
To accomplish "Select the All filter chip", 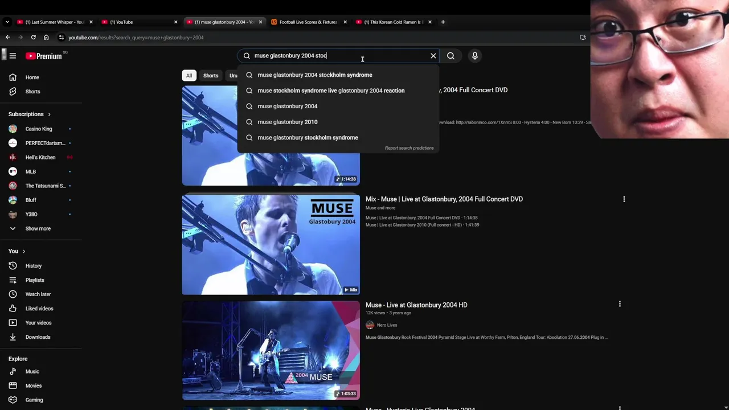I will pyautogui.click(x=189, y=75).
